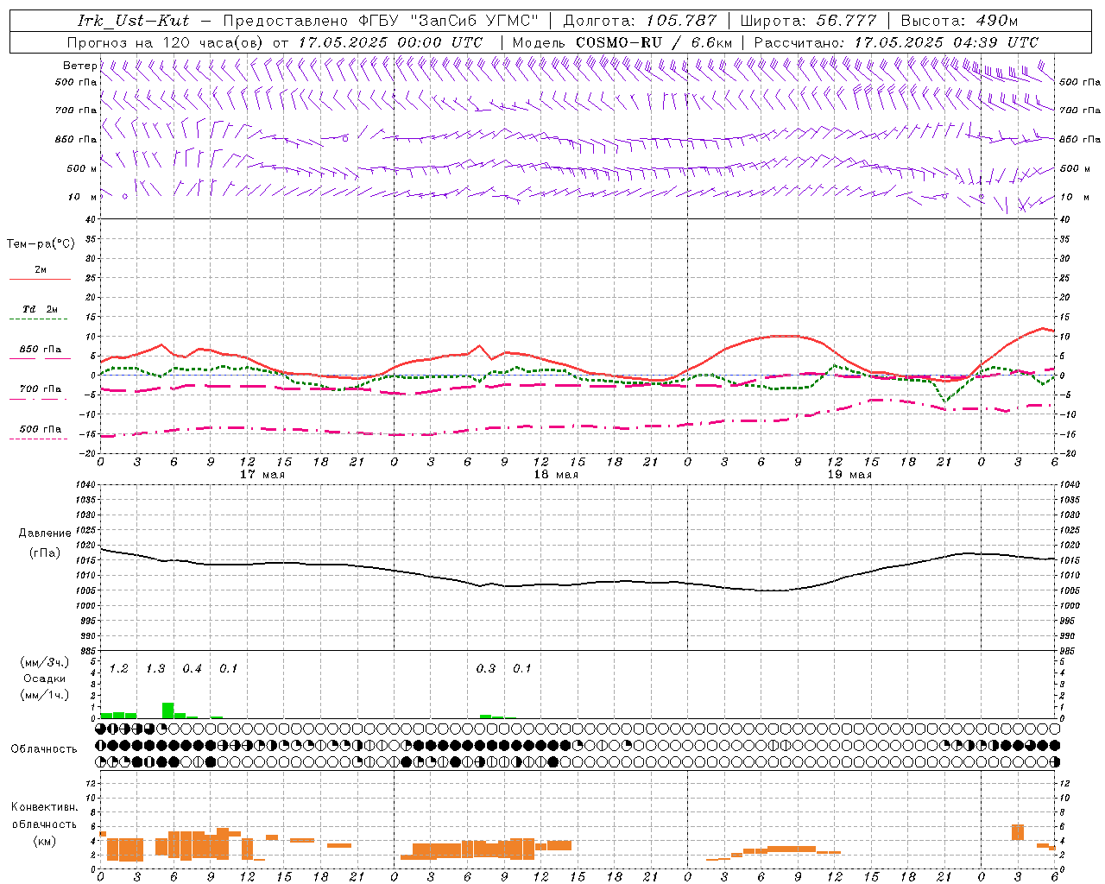1105x884 pixels.
Task: Click the 700 гПа entry in temperature legend
Action: [41, 389]
